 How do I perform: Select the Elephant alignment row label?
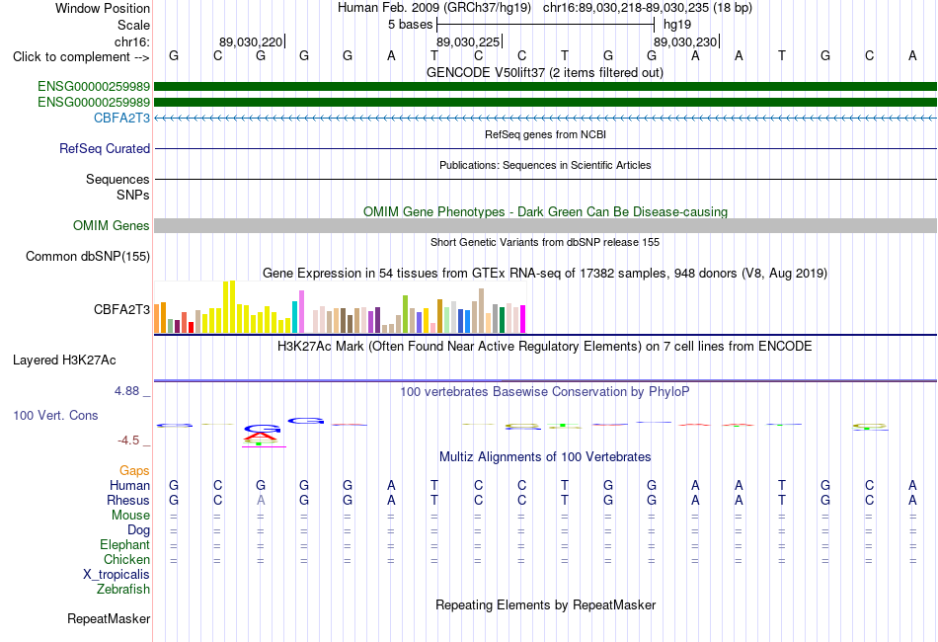(124, 544)
